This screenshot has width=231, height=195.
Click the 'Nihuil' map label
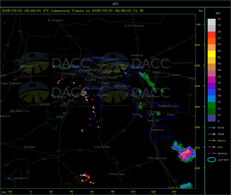pos(61,117)
